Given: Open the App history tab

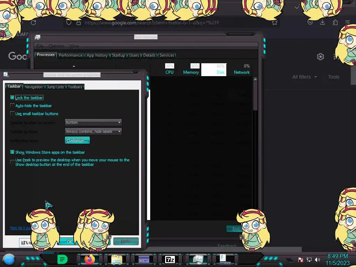Looking at the screenshot, I should [97, 55].
